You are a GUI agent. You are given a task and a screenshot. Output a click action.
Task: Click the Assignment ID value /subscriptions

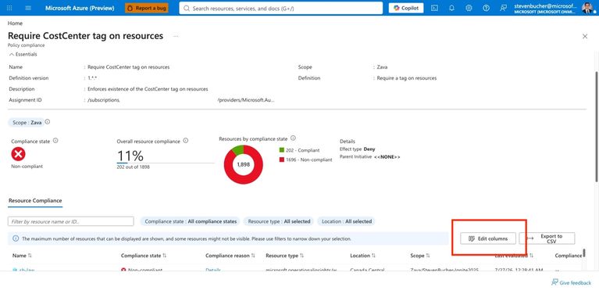[x=104, y=100]
